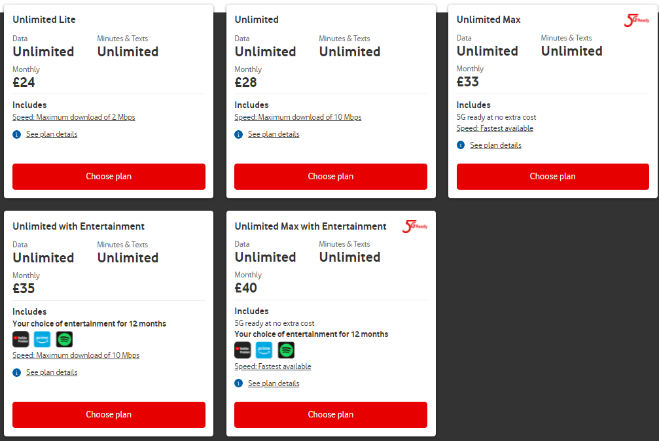This screenshot has width=659, height=441.
Task: Open 'Speed: Fastest available' link on Unlimited Max
Action: click(x=495, y=129)
